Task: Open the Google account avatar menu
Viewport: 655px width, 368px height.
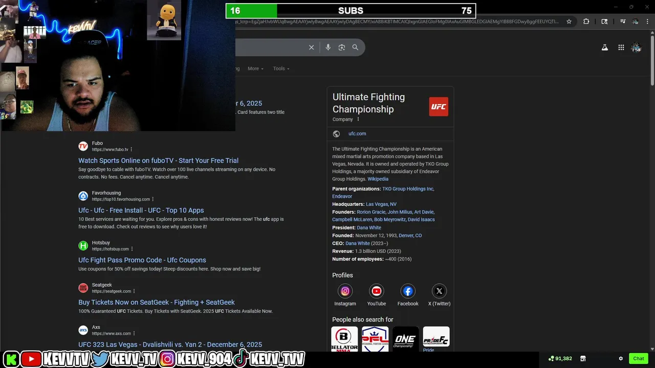Action: pos(636,48)
